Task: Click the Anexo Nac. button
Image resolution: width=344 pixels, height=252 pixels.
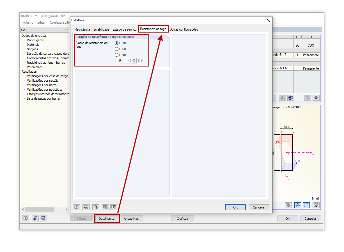Action: [132, 218]
